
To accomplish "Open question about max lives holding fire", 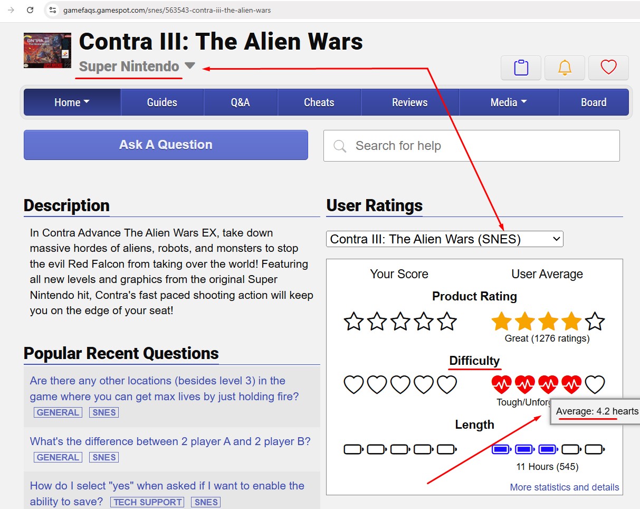I will 164,389.
